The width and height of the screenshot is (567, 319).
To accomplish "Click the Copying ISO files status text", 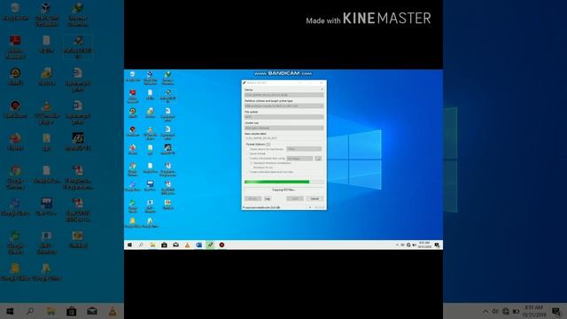I will (283, 190).
